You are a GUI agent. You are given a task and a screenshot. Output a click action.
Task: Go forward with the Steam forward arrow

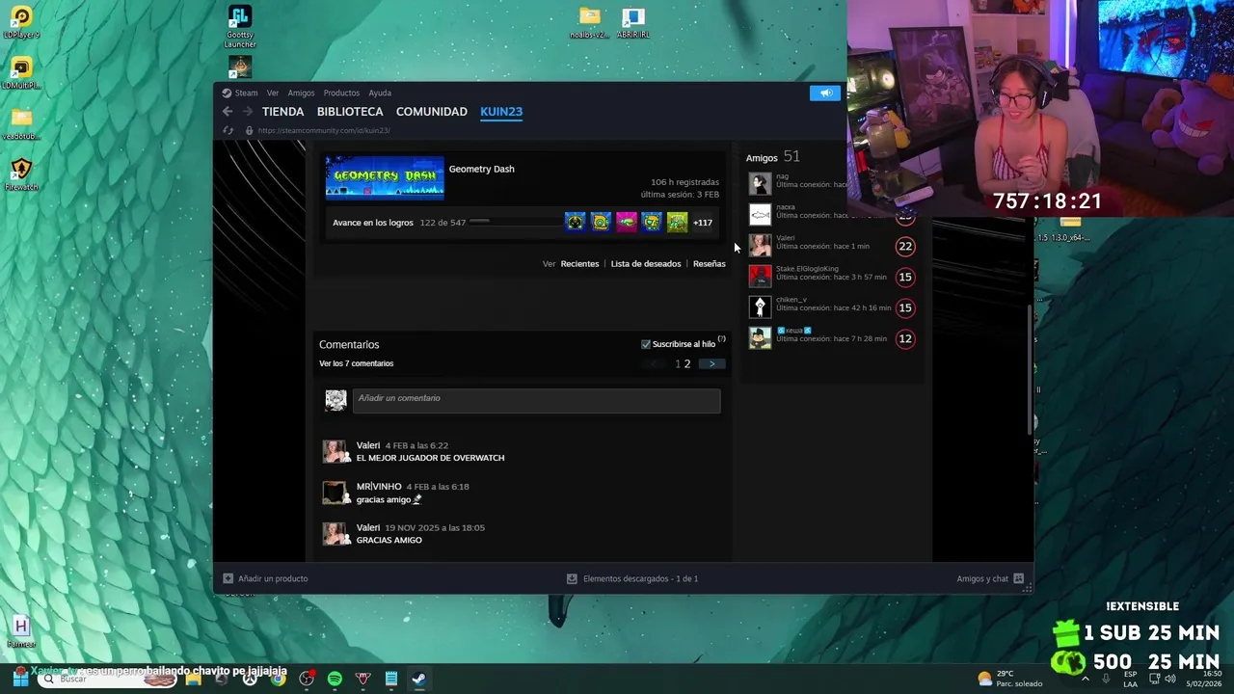pyautogui.click(x=248, y=112)
